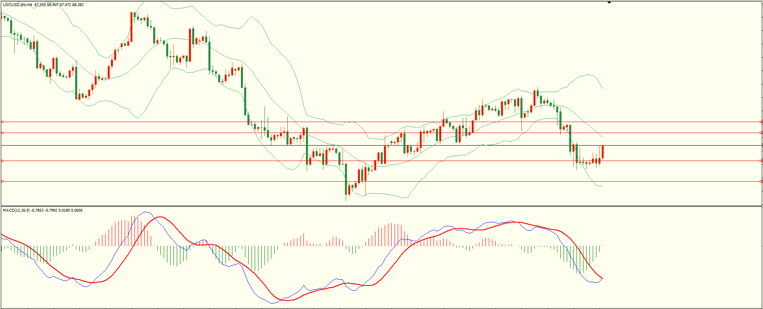Click the USOUSD.pro,H4 symbol label
Image resolution: width=763 pixels, height=309 pixels.
(17, 5)
